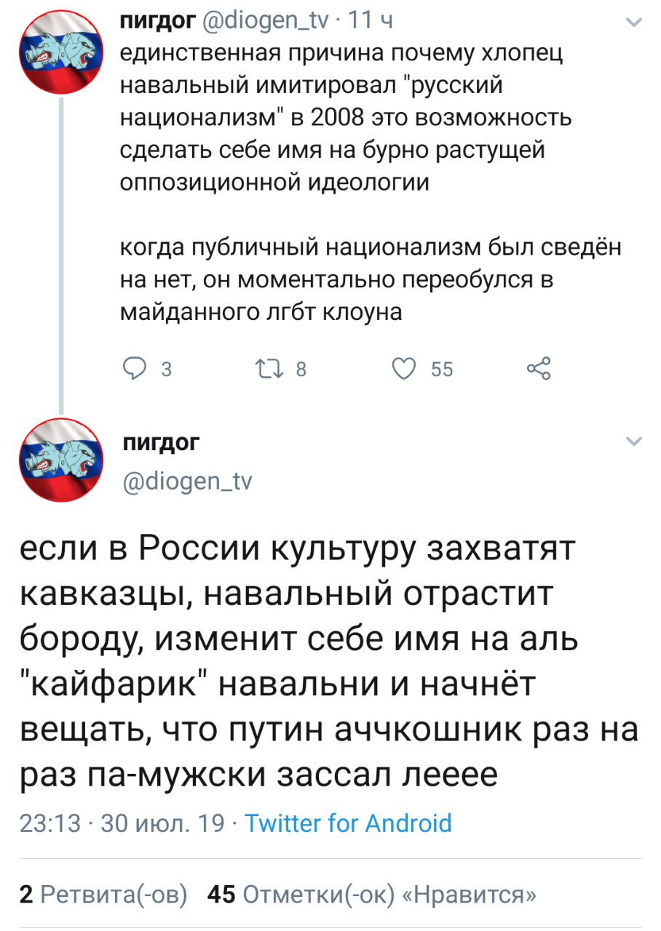Expand the chevron menu on the first tweet
The height and width of the screenshot is (931, 661).
pyautogui.click(x=634, y=24)
